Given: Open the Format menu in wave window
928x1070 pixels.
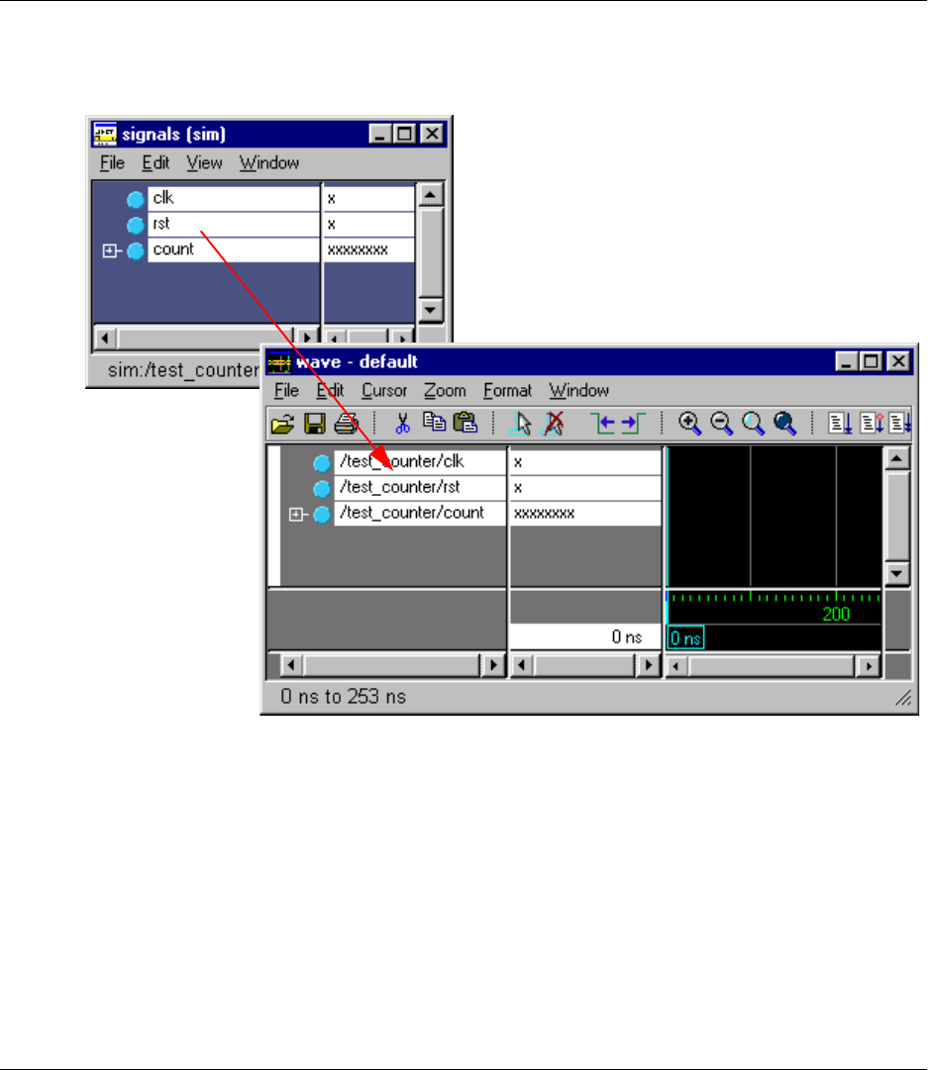Looking at the screenshot, I should pos(507,391).
